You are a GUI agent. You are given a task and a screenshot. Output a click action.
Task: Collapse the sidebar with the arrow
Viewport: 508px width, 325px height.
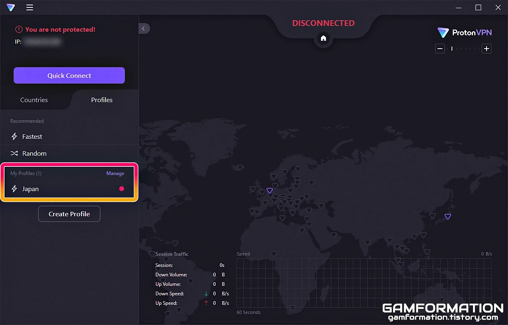coord(144,28)
